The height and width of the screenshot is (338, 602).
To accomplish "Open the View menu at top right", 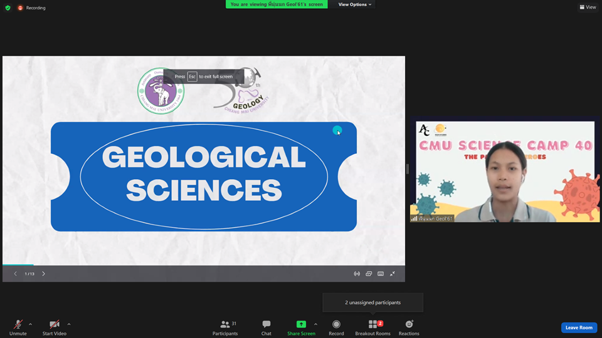I will click(x=588, y=7).
